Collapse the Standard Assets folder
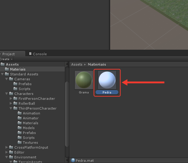Screen dimensions: 188x163 pos(2,74)
